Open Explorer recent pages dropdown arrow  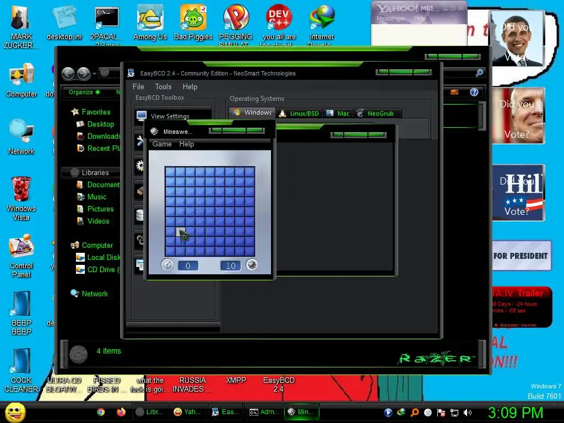pos(94,74)
